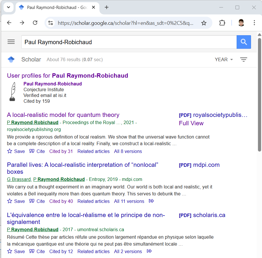Minimize the Chrome window

[221, 7]
